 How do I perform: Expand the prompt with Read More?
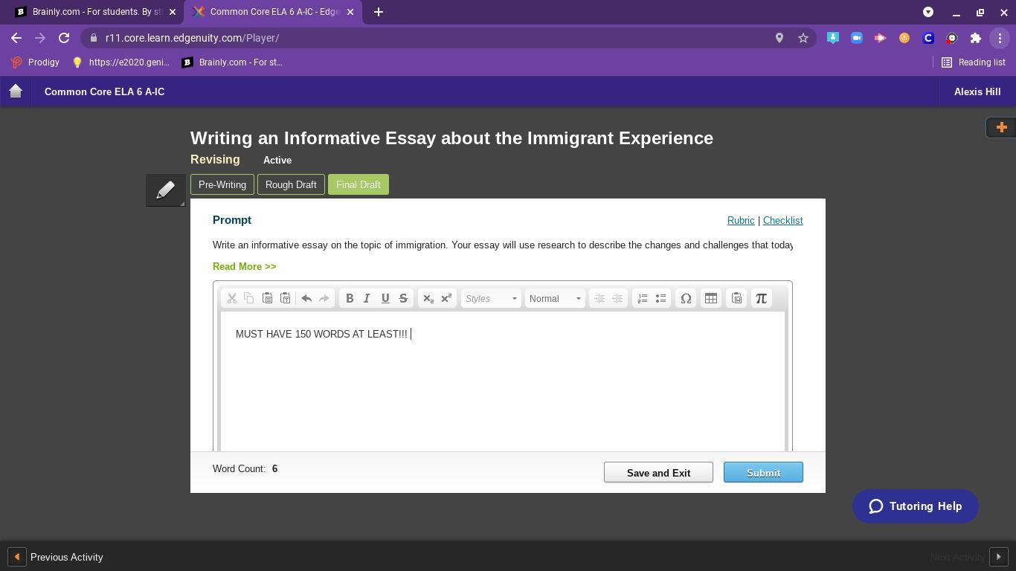tap(245, 266)
